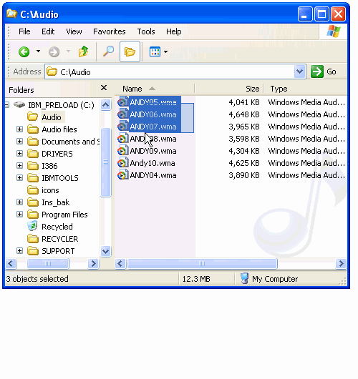Image resolution: width=358 pixels, height=379 pixels.
Task: Click the IBMTOOLS folder icon
Action: tap(33, 178)
